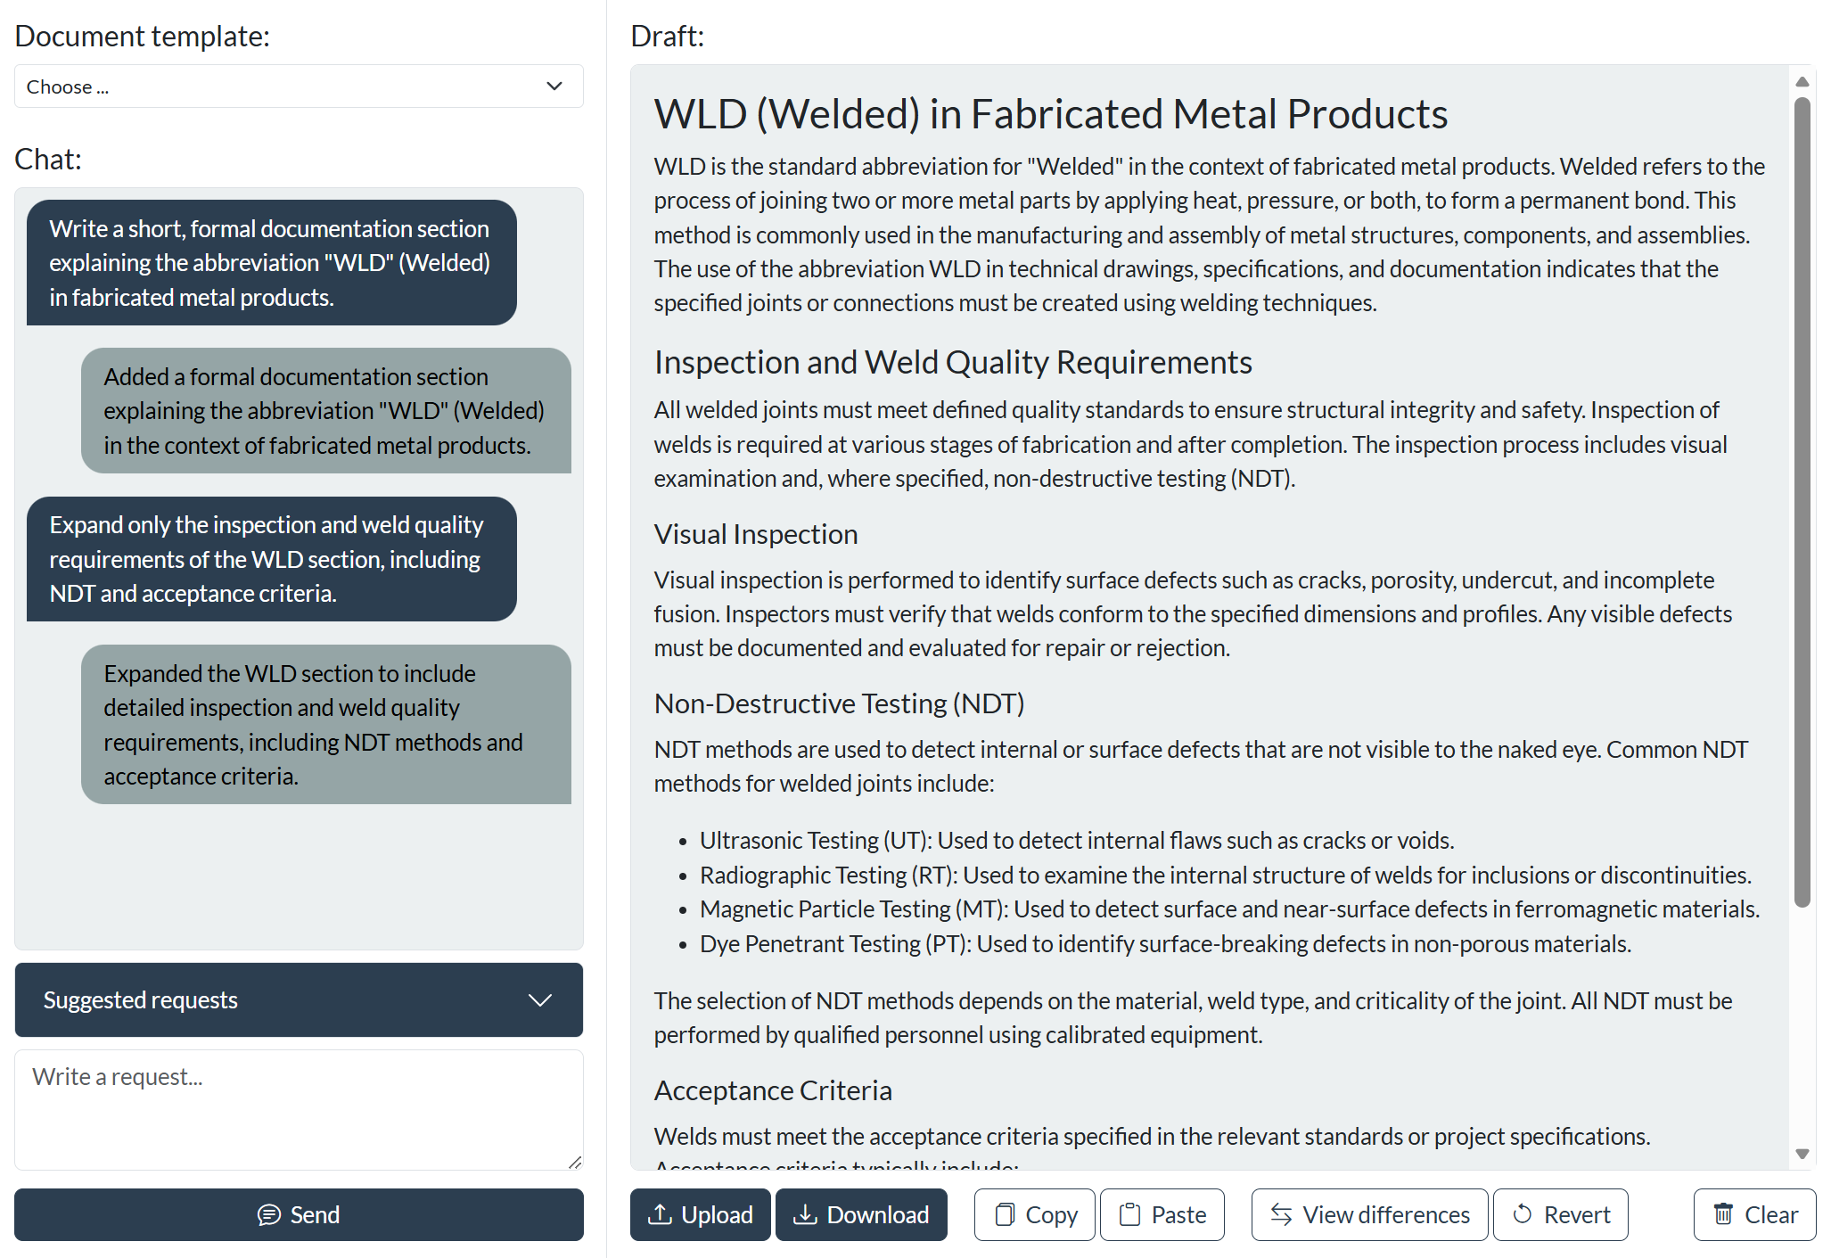Expand the Suggested requests panel
Image resolution: width=1831 pixels, height=1258 pixels.
[x=299, y=999]
